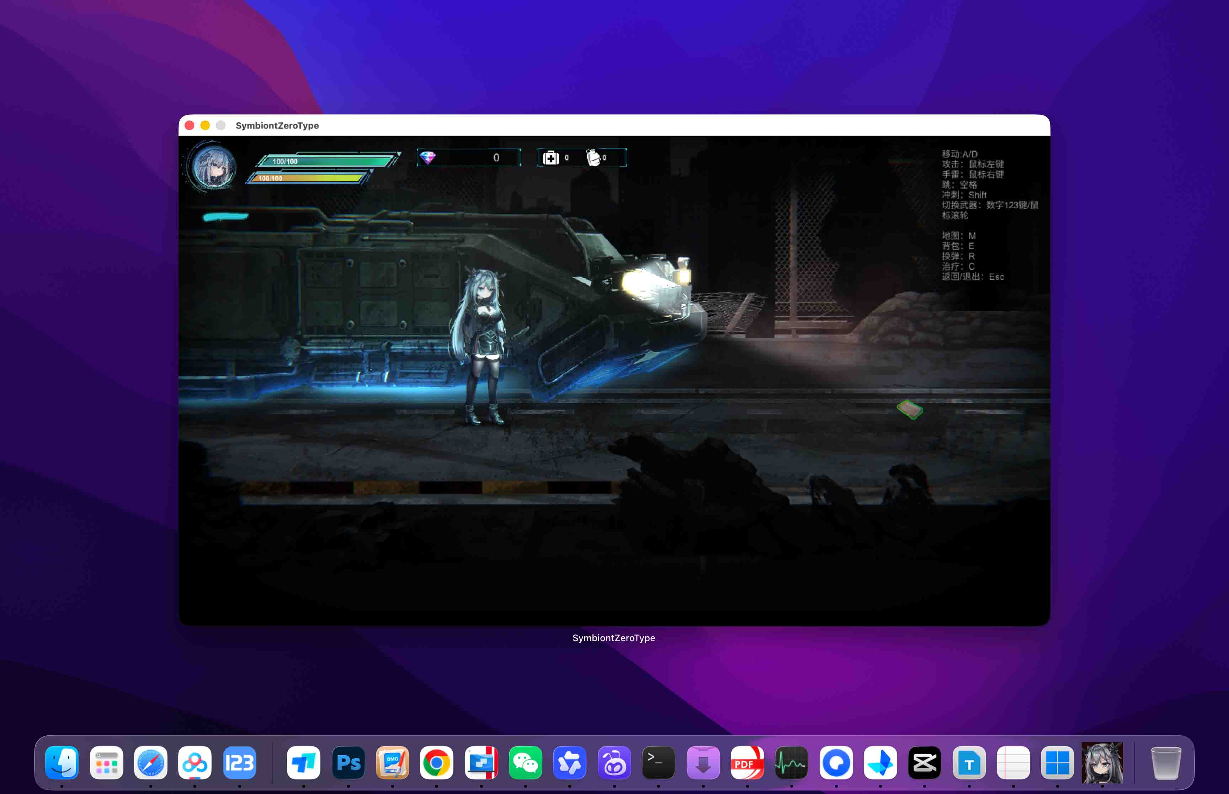This screenshot has width=1229, height=794.
Task: Click the '手雷: 鼠标右键' control hint
Action: [x=973, y=174]
